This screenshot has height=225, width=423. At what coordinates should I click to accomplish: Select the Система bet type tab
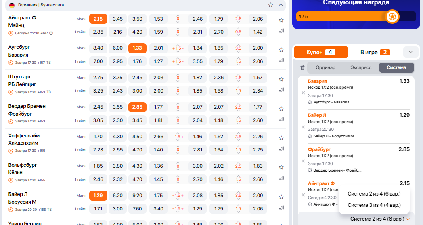tap(396, 67)
